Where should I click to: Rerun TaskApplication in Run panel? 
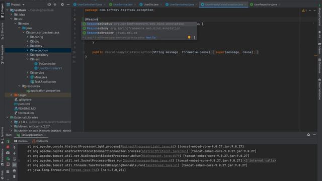click(8, 141)
